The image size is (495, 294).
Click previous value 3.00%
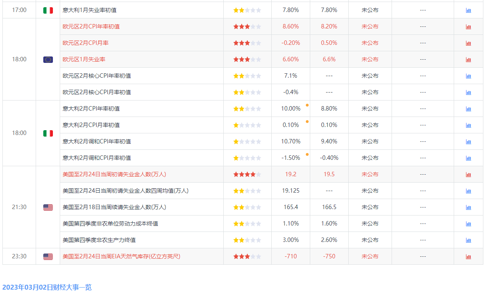pyautogui.click(x=291, y=240)
